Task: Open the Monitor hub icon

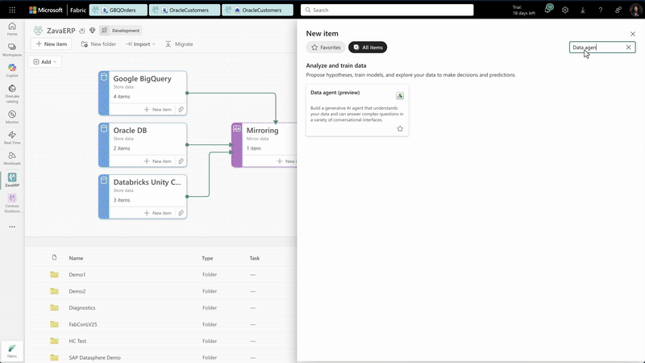Action: pyautogui.click(x=12, y=115)
